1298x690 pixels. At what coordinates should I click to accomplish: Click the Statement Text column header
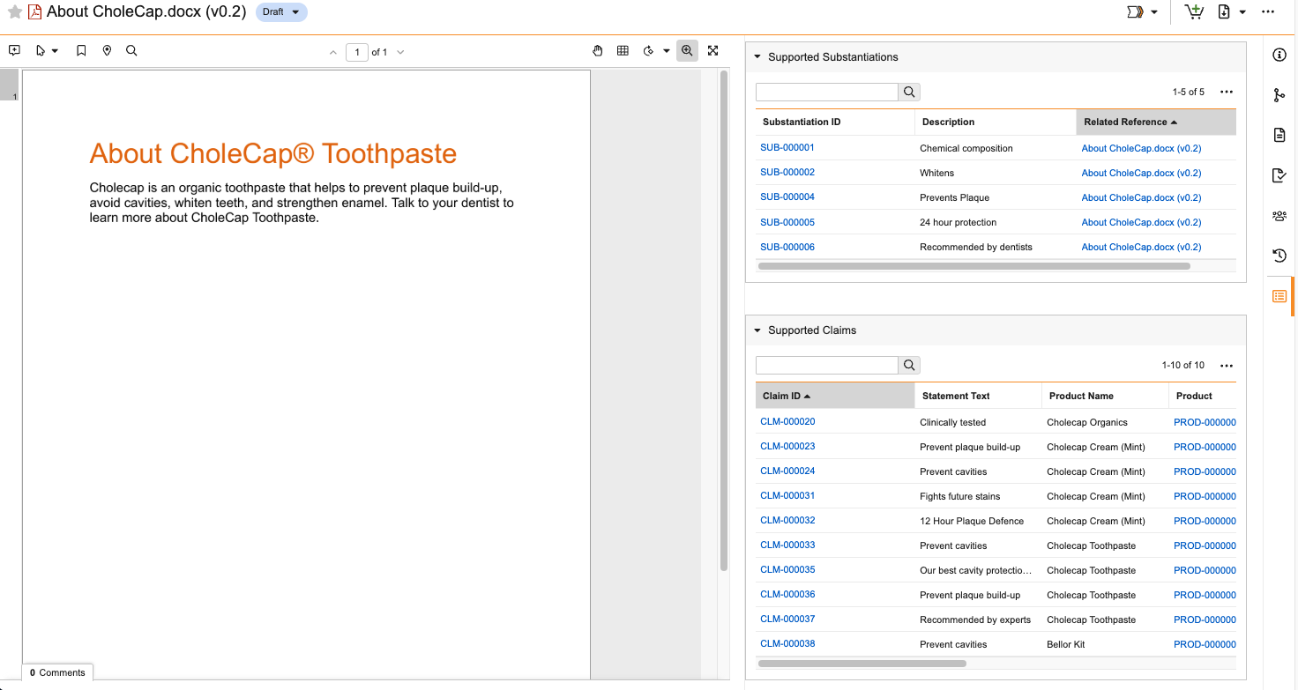click(x=978, y=396)
